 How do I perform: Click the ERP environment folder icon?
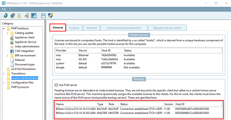[x=12, y=56]
